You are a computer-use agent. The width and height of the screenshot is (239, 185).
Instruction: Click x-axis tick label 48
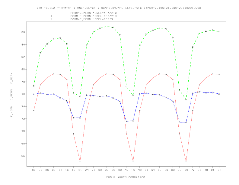click(x=140, y=170)
